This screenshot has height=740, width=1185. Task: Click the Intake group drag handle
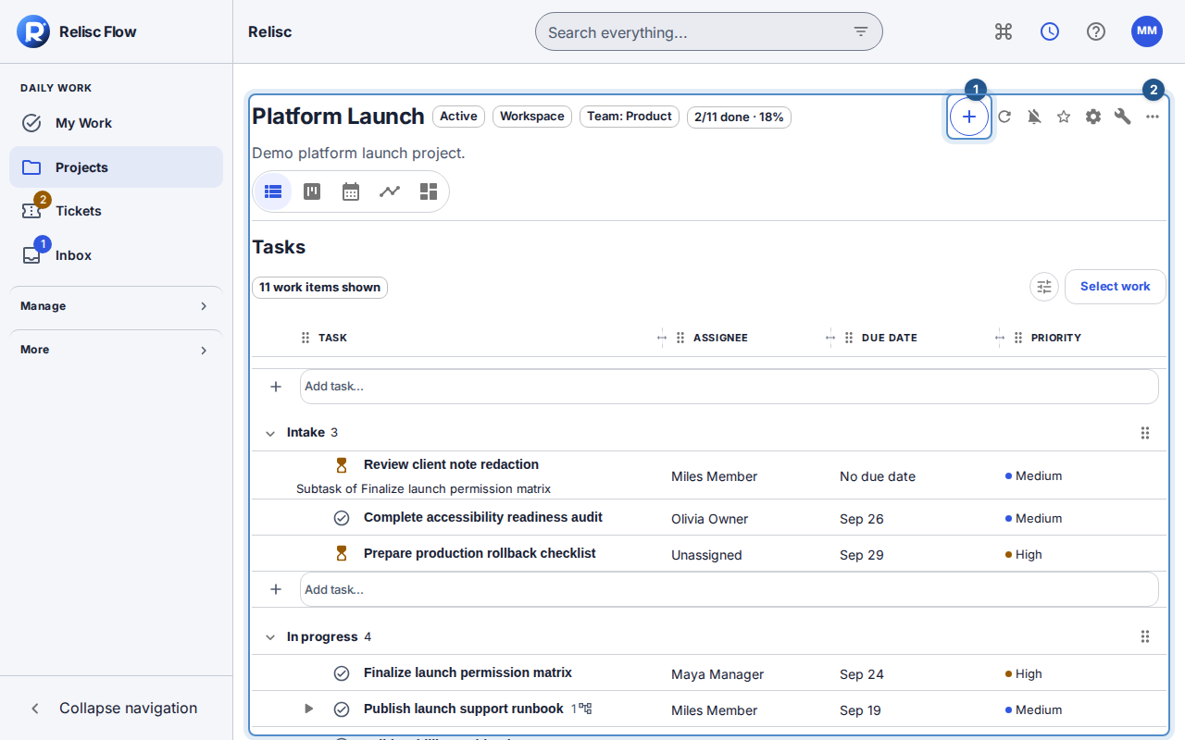[1145, 433]
